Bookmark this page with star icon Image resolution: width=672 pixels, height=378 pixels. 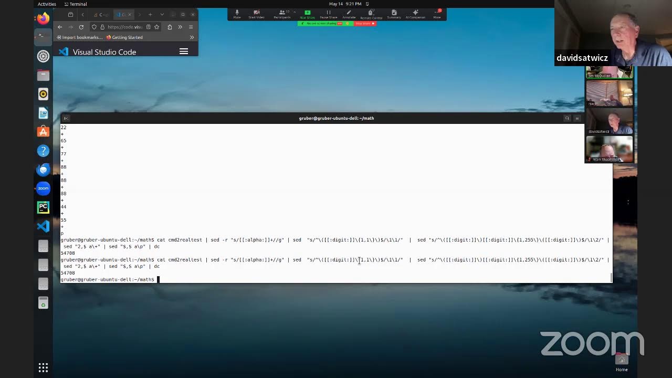pos(156,27)
